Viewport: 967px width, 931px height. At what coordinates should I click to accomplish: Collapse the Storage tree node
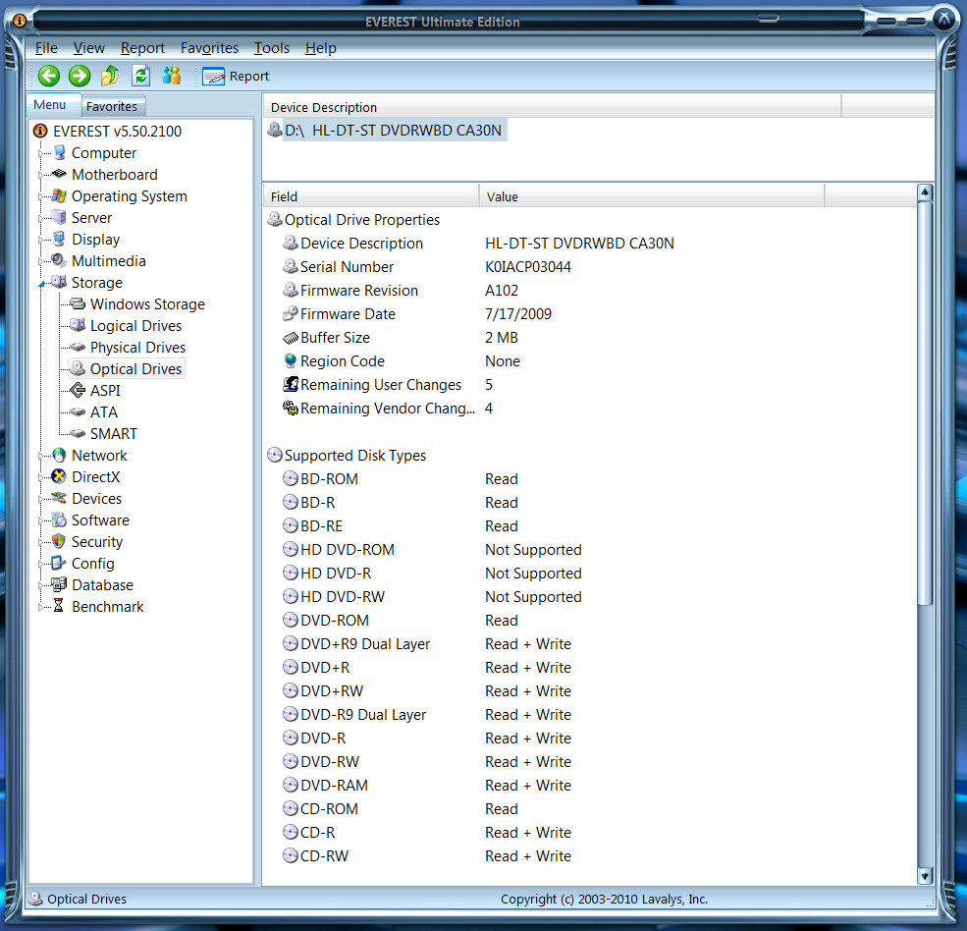[41, 283]
